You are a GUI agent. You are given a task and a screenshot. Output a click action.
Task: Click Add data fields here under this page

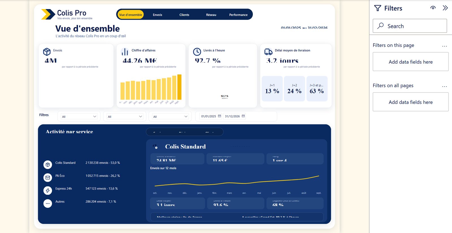pos(410,62)
